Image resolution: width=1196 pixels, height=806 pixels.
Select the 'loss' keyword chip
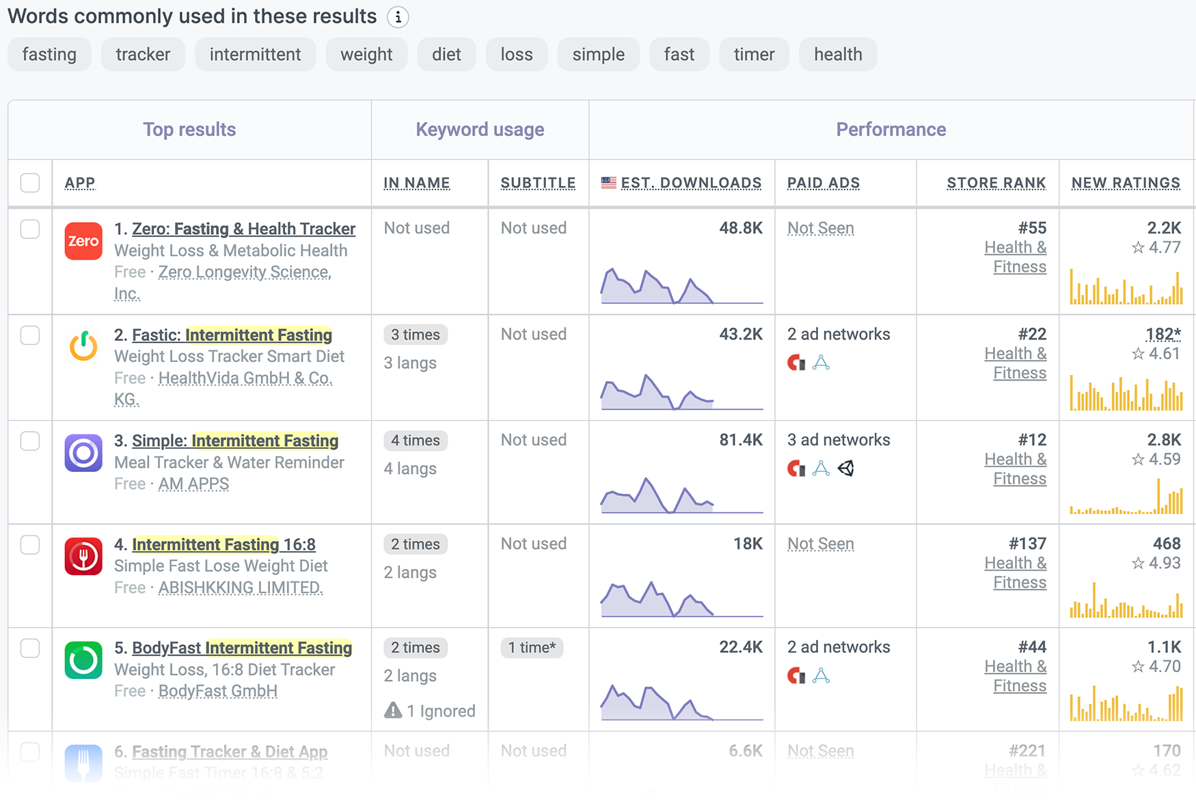(x=517, y=55)
